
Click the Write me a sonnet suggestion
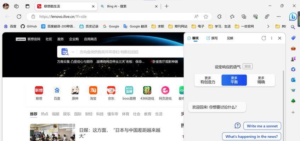tap(262, 126)
